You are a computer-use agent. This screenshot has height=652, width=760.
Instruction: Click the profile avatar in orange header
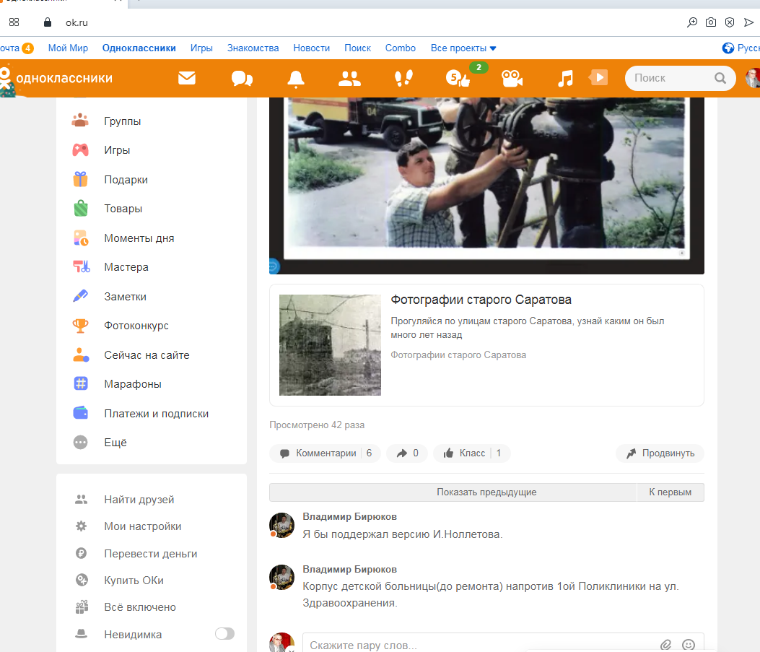tap(753, 78)
